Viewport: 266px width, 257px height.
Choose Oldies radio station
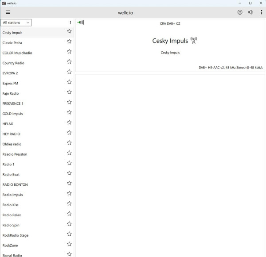point(37,144)
